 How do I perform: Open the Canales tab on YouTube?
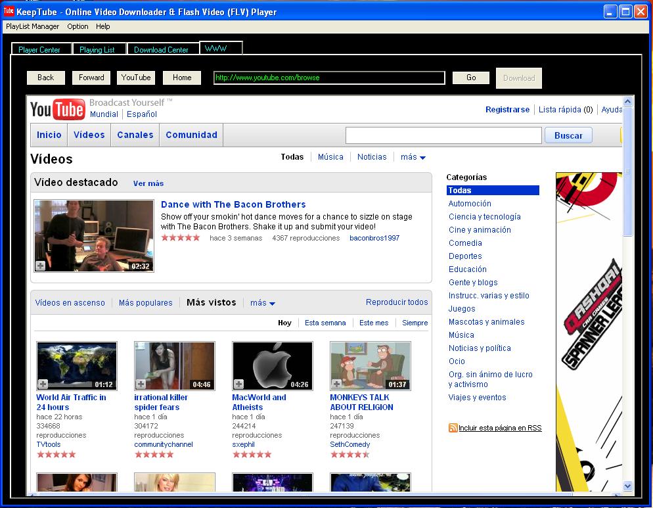tap(135, 135)
